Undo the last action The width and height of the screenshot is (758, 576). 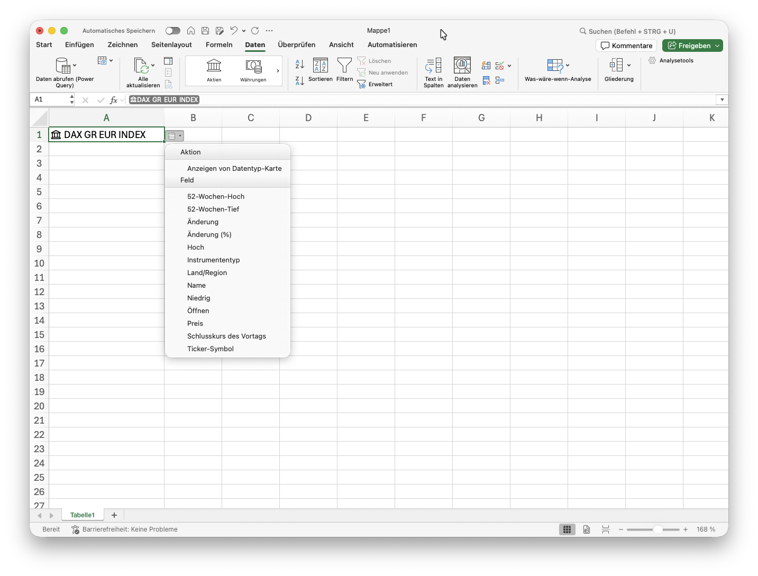[234, 31]
